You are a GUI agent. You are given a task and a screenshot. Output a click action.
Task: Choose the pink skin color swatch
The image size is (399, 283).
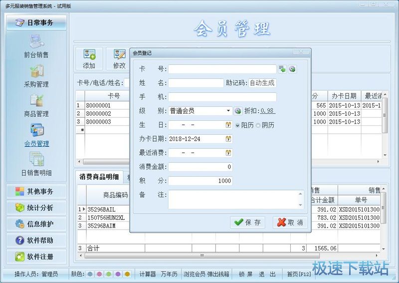(99, 274)
